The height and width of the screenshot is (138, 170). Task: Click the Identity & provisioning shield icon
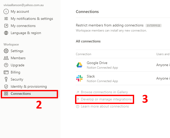6,86
